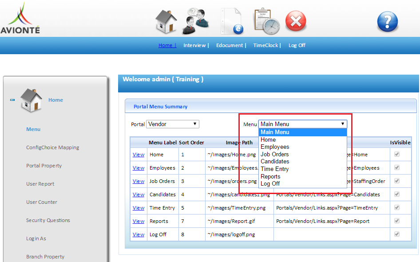The width and height of the screenshot is (420, 262).
Task: Click the red X Log Off icon
Action: point(296,21)
